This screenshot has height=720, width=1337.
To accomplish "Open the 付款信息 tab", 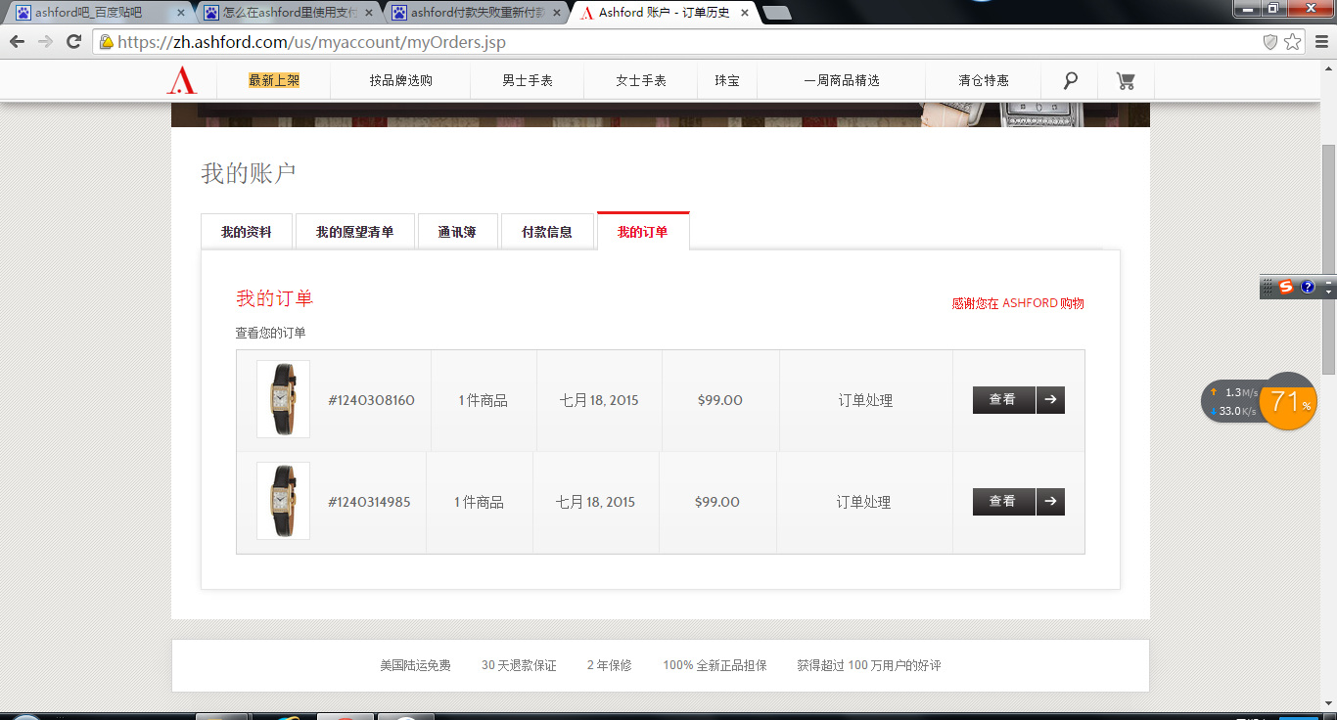I will tap(547, 232).
